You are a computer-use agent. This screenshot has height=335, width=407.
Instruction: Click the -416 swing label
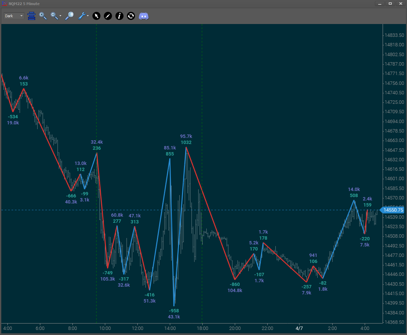click(x=150, y=295)
